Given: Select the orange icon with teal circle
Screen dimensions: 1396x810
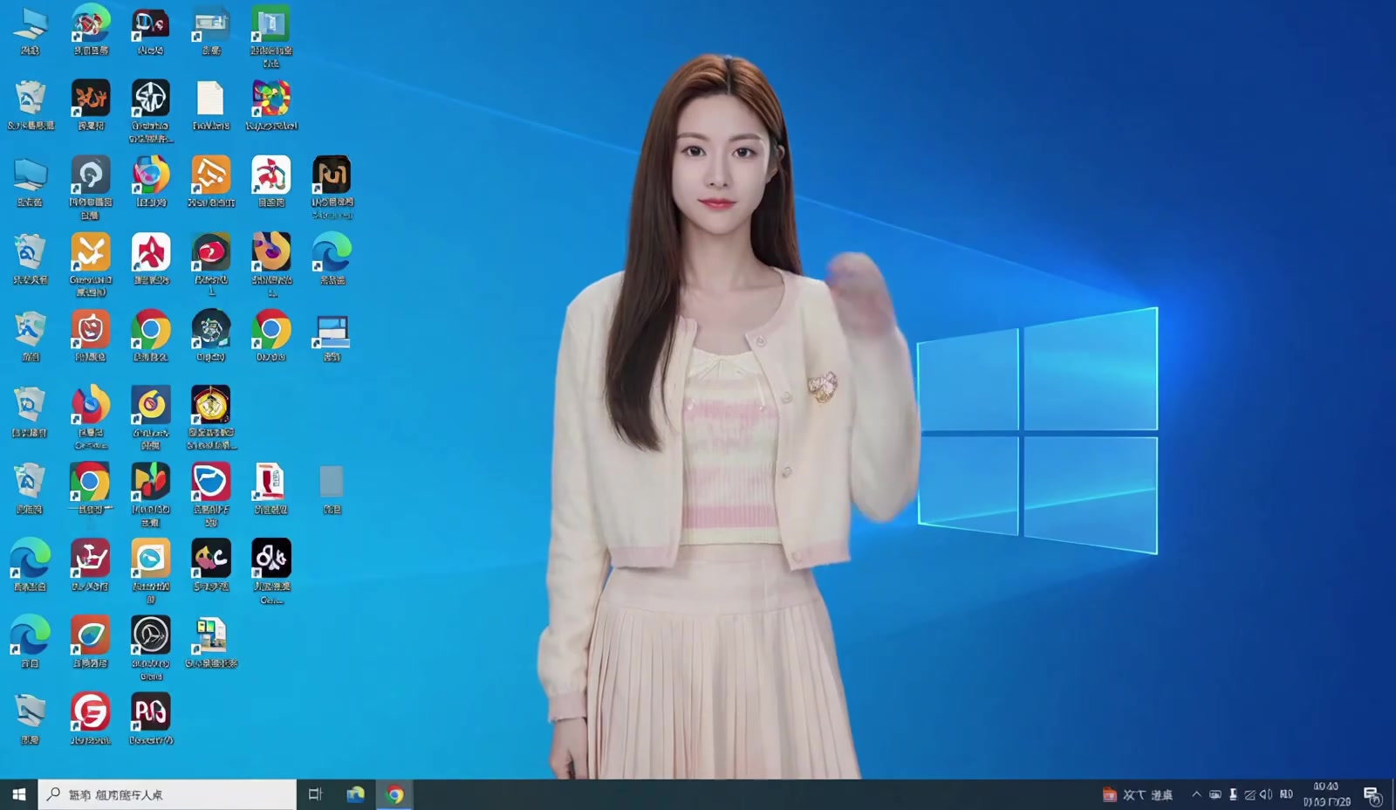Looking at the screenshot, I should [150, 558].
